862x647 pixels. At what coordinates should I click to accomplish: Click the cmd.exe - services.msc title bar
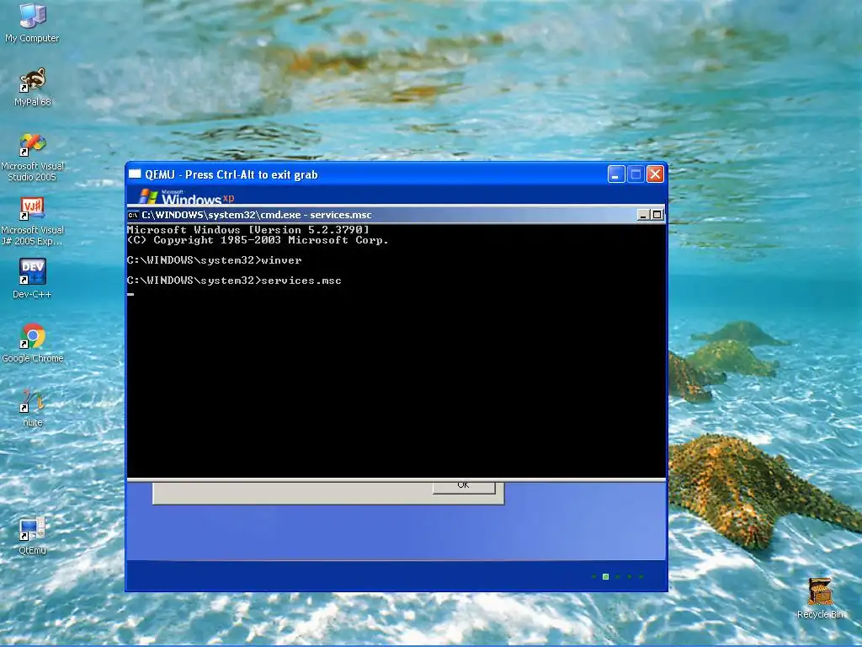(x=396, y=215)
